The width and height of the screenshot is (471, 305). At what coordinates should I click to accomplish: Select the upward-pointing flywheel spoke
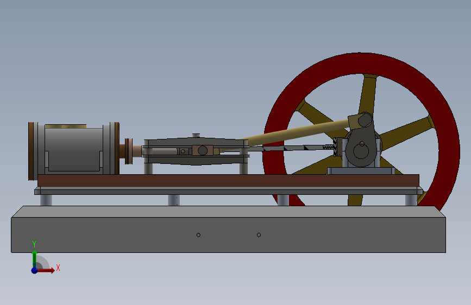pos(367,94)
